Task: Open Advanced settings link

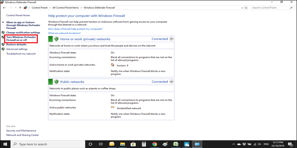Action: tap(17, 49)
